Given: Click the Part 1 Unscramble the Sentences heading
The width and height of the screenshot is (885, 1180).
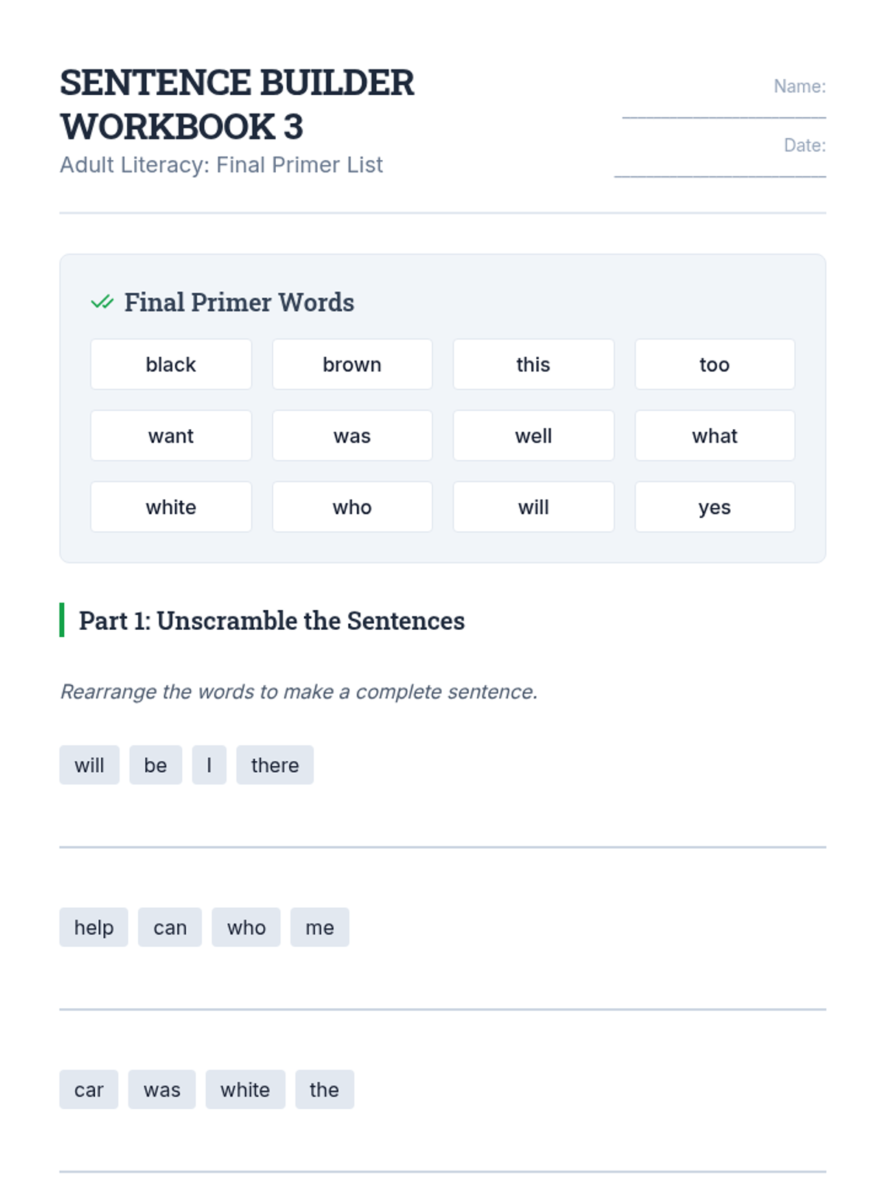Looking at the screenshot, I should point(271,621).
